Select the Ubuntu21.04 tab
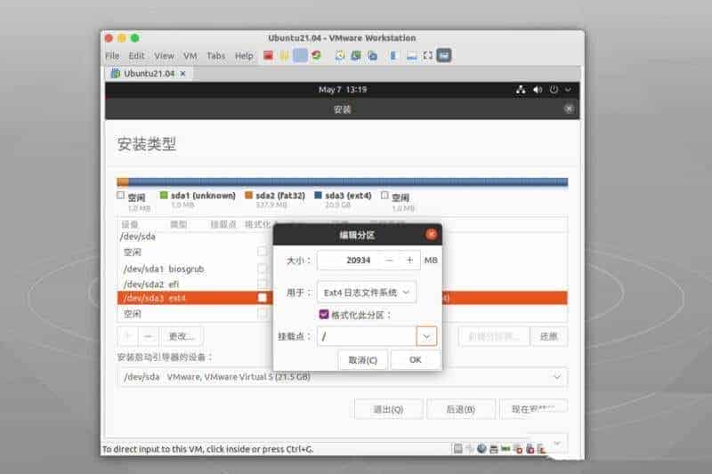The height and width of the screenshot is (474, 712). point(149,74)
